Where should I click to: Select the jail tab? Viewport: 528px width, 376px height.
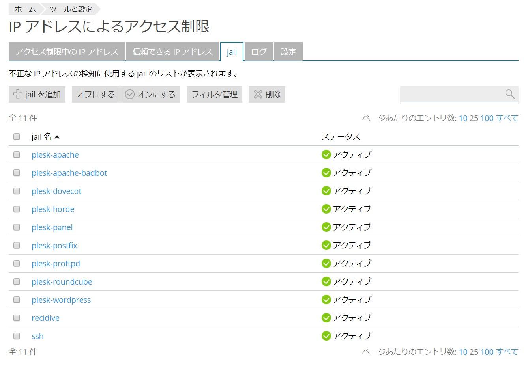click(x=232, y=52)
